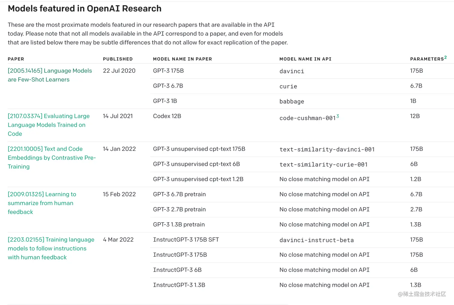Click the curie API model name
The image size is (454, 305).
(288, 86)
